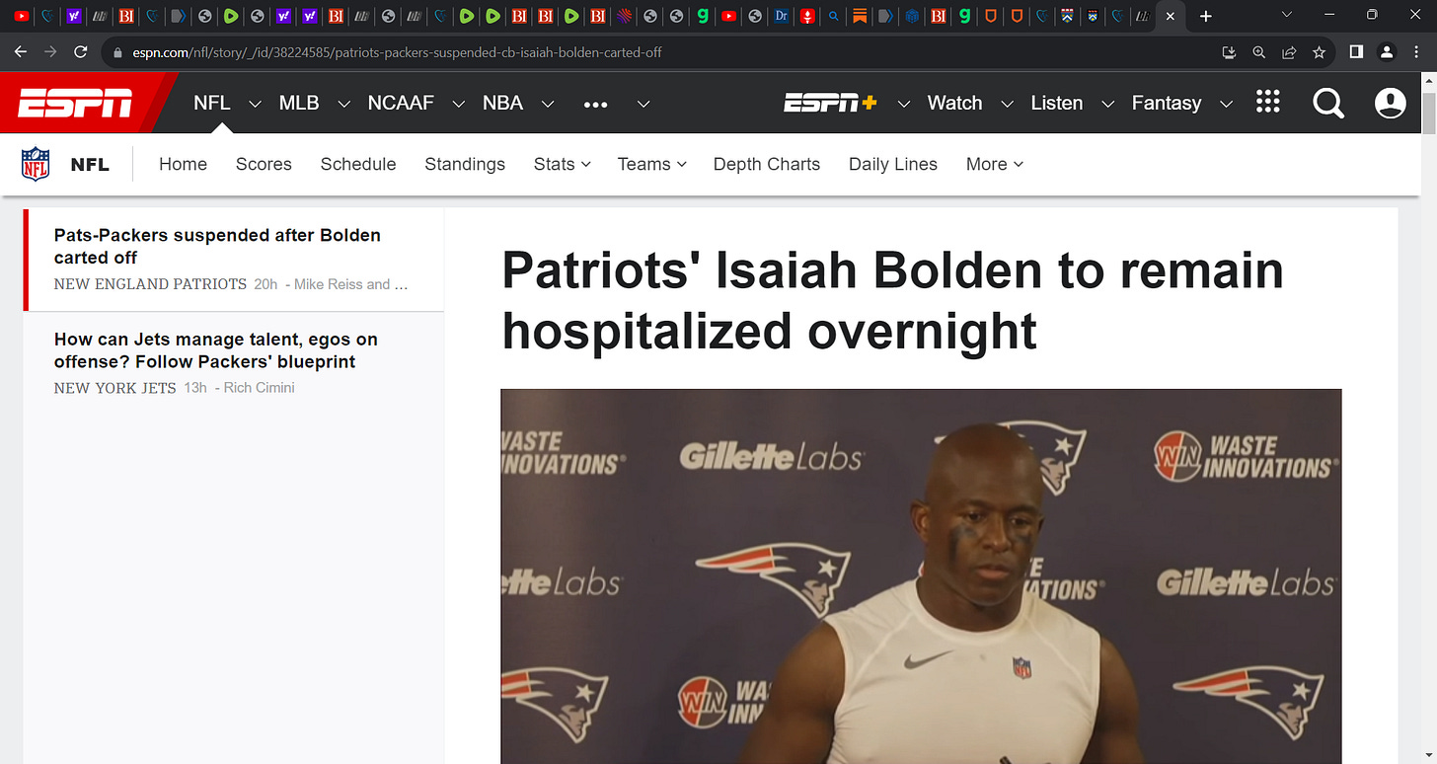Open 'Pats-Packers suspended after Bolden carted off' story
This screenshot has width=1437, height=764.
coord(217,246)
